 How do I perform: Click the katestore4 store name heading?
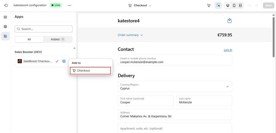click(129, 21)
